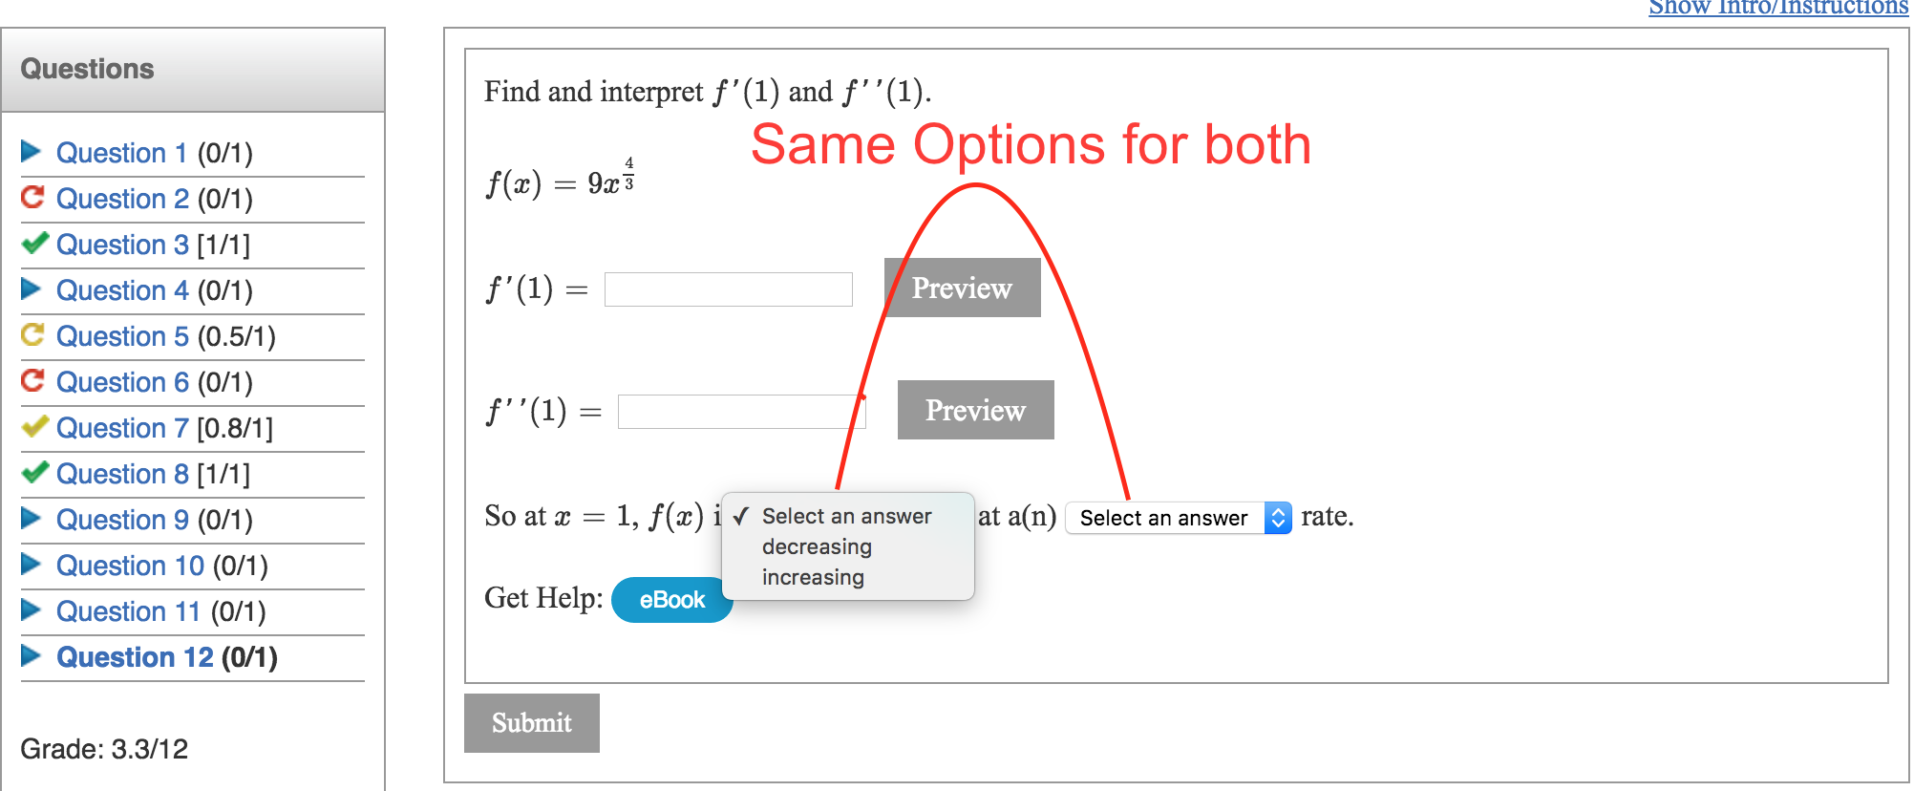This screenshot has width=1914, height=791.
Task: Submit the answer with the Submit button
Action: [532, 723]
